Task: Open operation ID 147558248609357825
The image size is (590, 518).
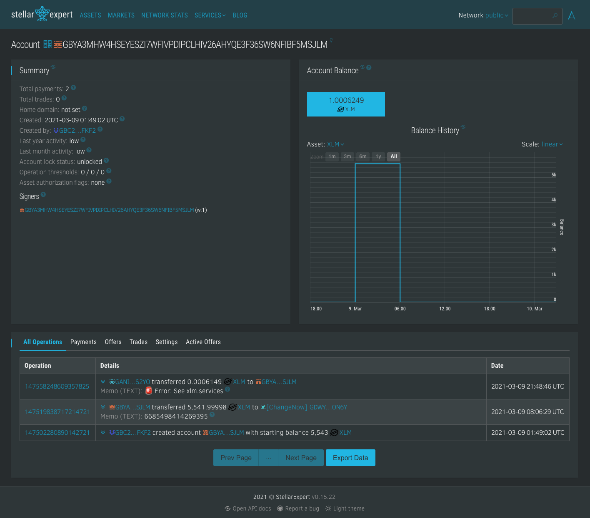Action: pyautogui.click(x=57, y=387)
